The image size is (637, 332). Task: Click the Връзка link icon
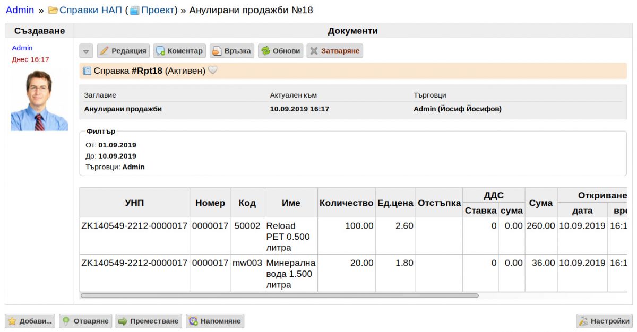pos(217,51)
